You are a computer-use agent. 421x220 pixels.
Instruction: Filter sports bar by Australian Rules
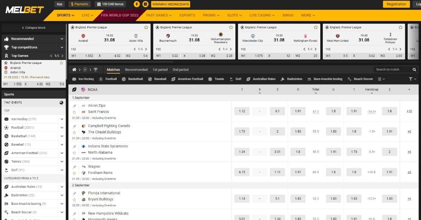point(261,79)
